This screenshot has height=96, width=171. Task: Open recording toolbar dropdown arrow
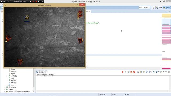1,1
